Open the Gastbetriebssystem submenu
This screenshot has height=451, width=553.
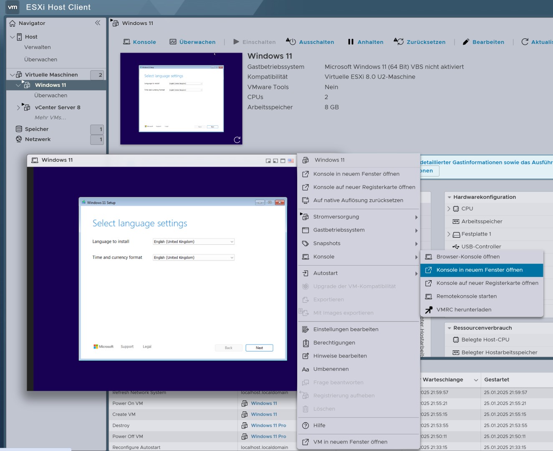point(359,230)
